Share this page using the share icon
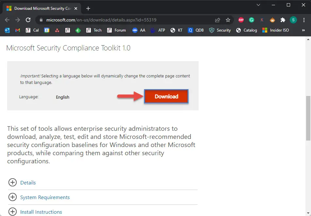Image resolution: width=311 pixels, height=216 pixels. coord(218,20)
